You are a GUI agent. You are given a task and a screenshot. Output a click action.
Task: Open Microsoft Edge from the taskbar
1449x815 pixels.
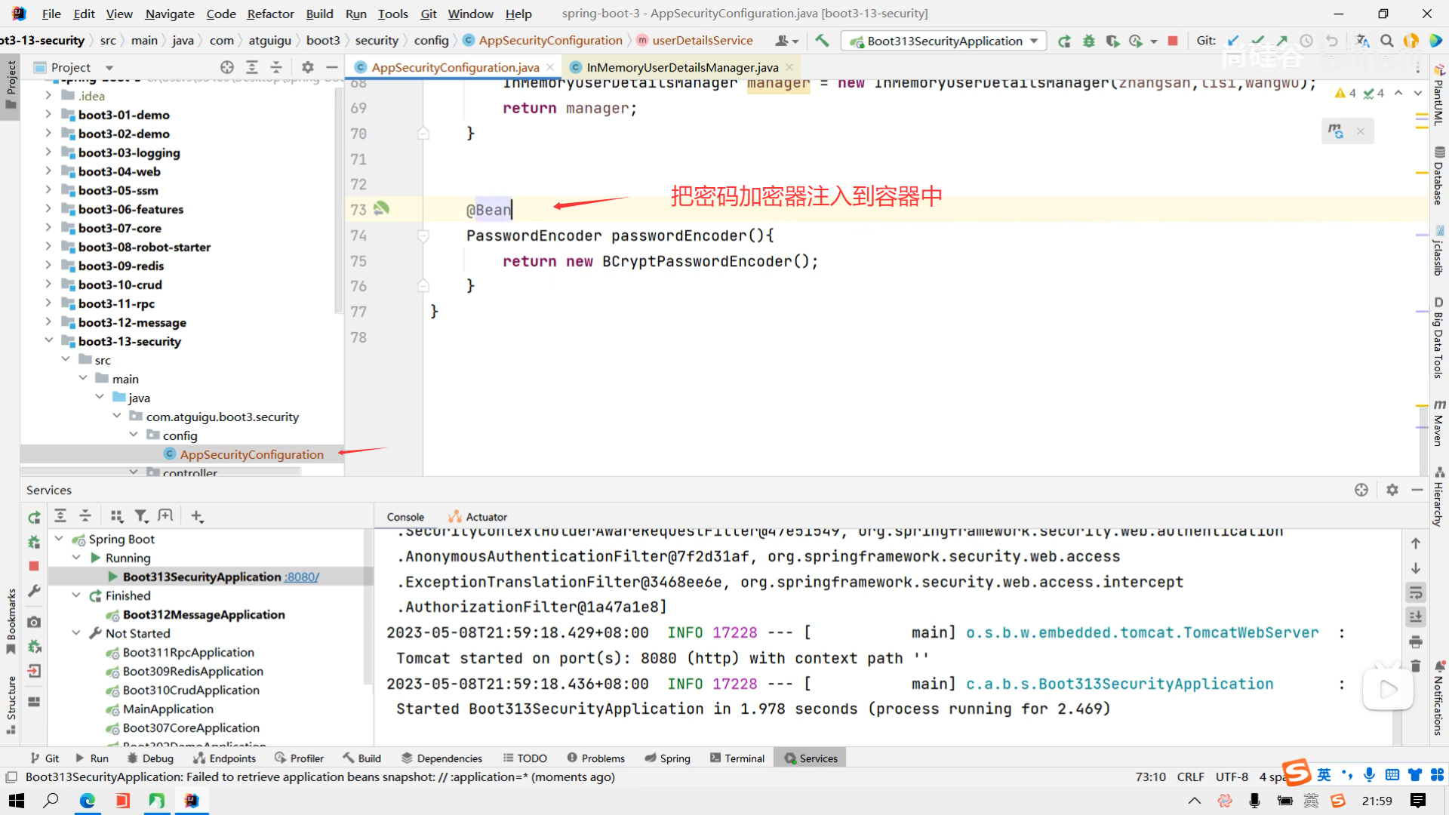coord(87,801)
